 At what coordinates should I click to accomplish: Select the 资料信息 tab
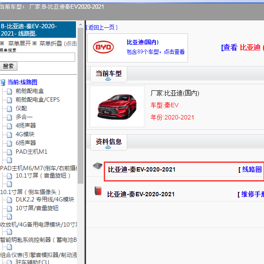(109, 142)
